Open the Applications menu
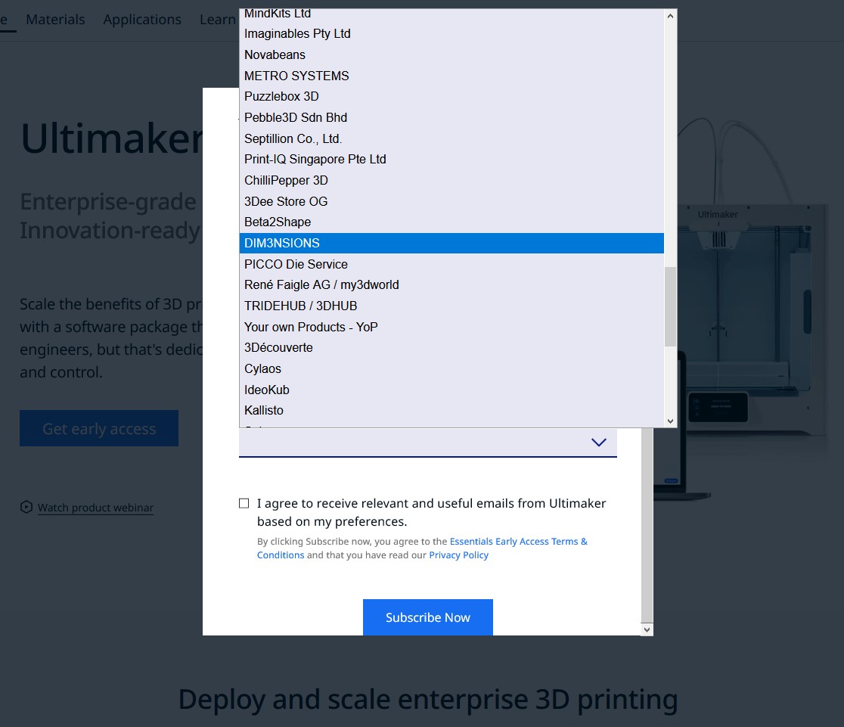The height and width of the screenshot is (727, 844). (x=142, y=20)
